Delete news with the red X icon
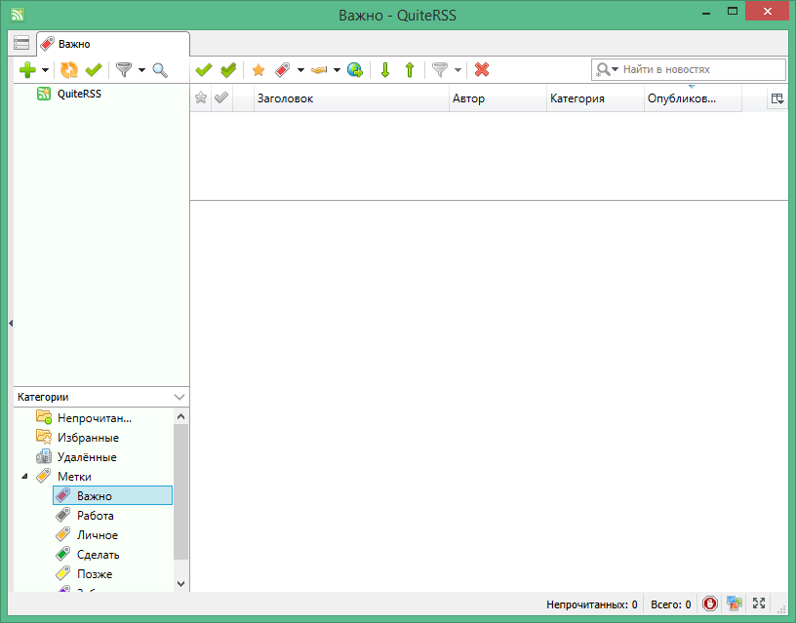 [482, 69]
